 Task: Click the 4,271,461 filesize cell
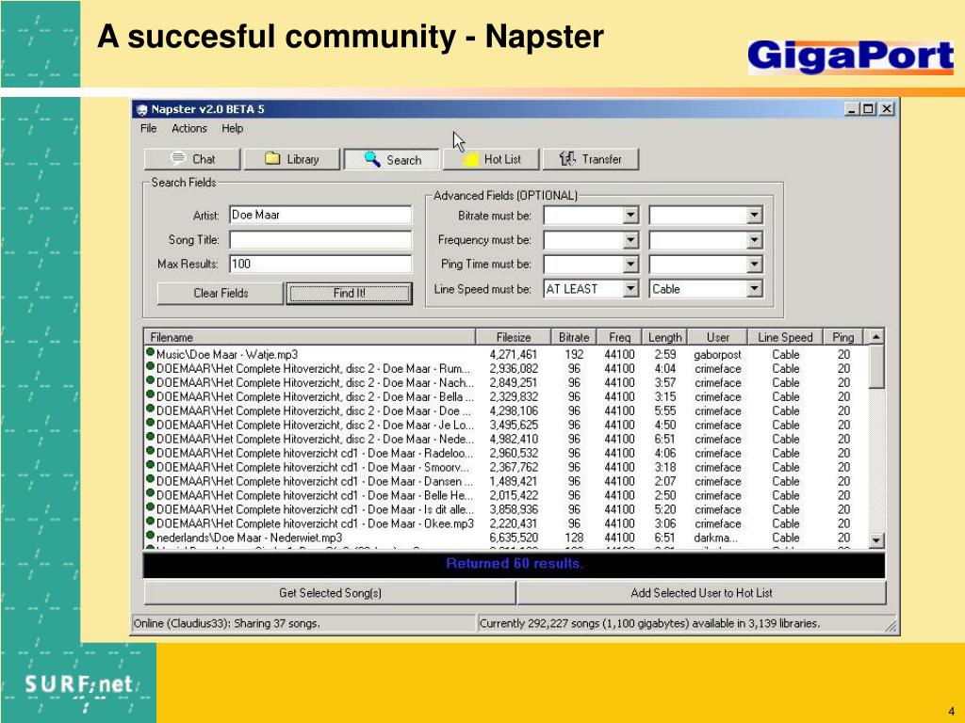coord(514,355)
